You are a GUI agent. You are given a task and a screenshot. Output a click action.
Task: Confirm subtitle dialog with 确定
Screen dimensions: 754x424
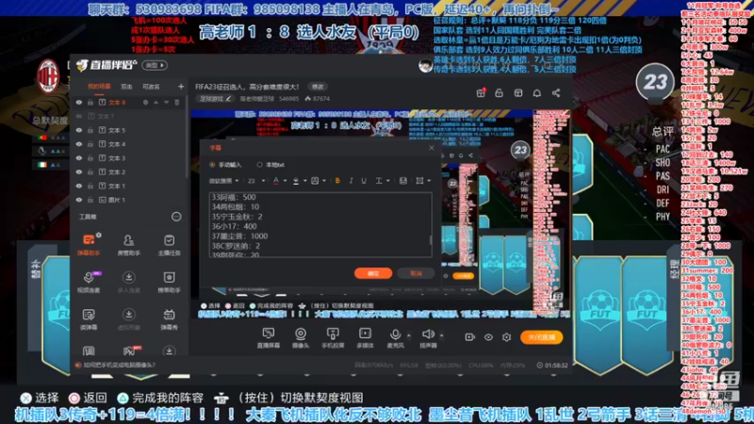tap(373, 273)
